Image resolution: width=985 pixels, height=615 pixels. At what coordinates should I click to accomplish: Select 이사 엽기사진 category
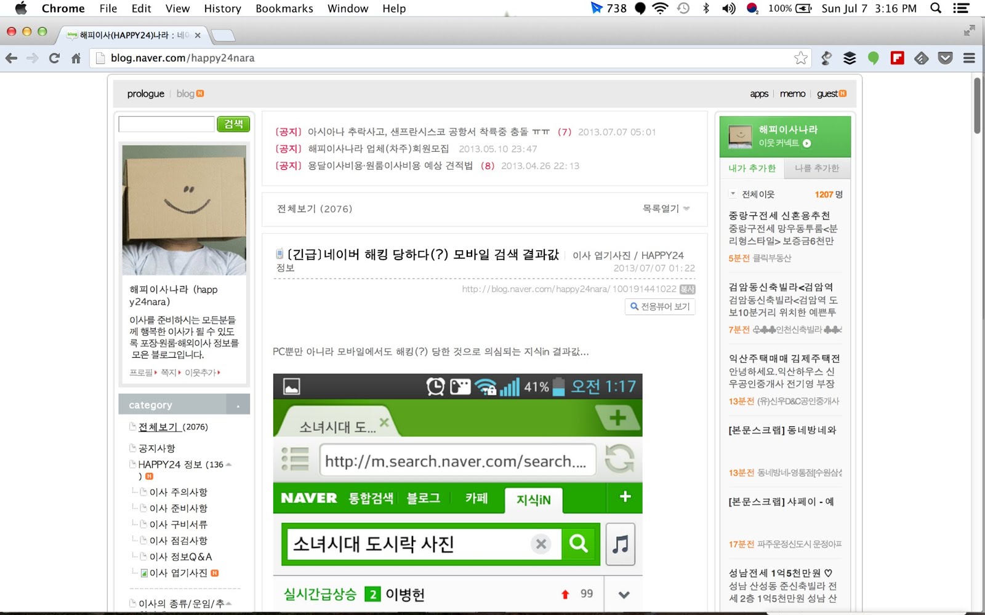click(179, 573)
